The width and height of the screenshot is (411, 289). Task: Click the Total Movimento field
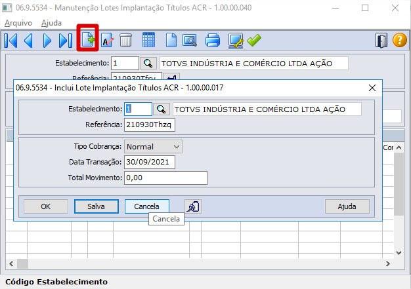coord(165,178)
